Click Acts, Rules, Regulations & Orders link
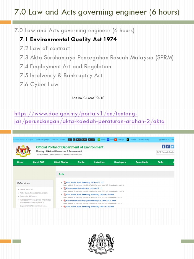This screenshot has height=259, width=194. click(34, 193)
